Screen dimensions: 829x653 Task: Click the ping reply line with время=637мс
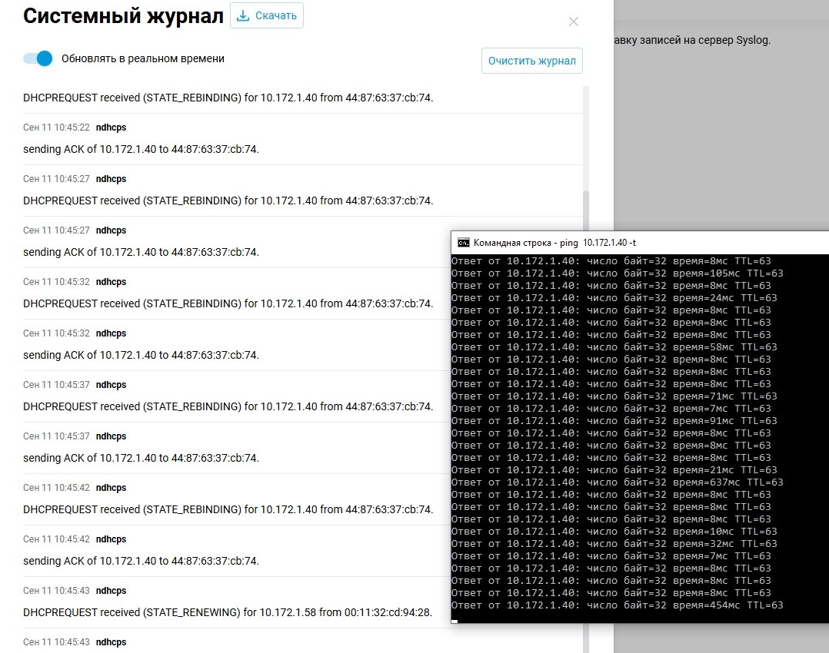coord(617,482)
